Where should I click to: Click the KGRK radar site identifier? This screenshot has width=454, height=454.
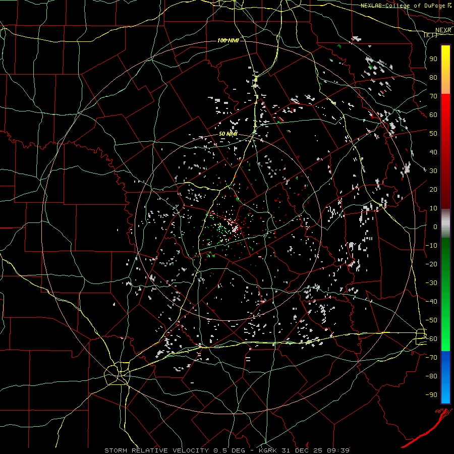point(268,450)
